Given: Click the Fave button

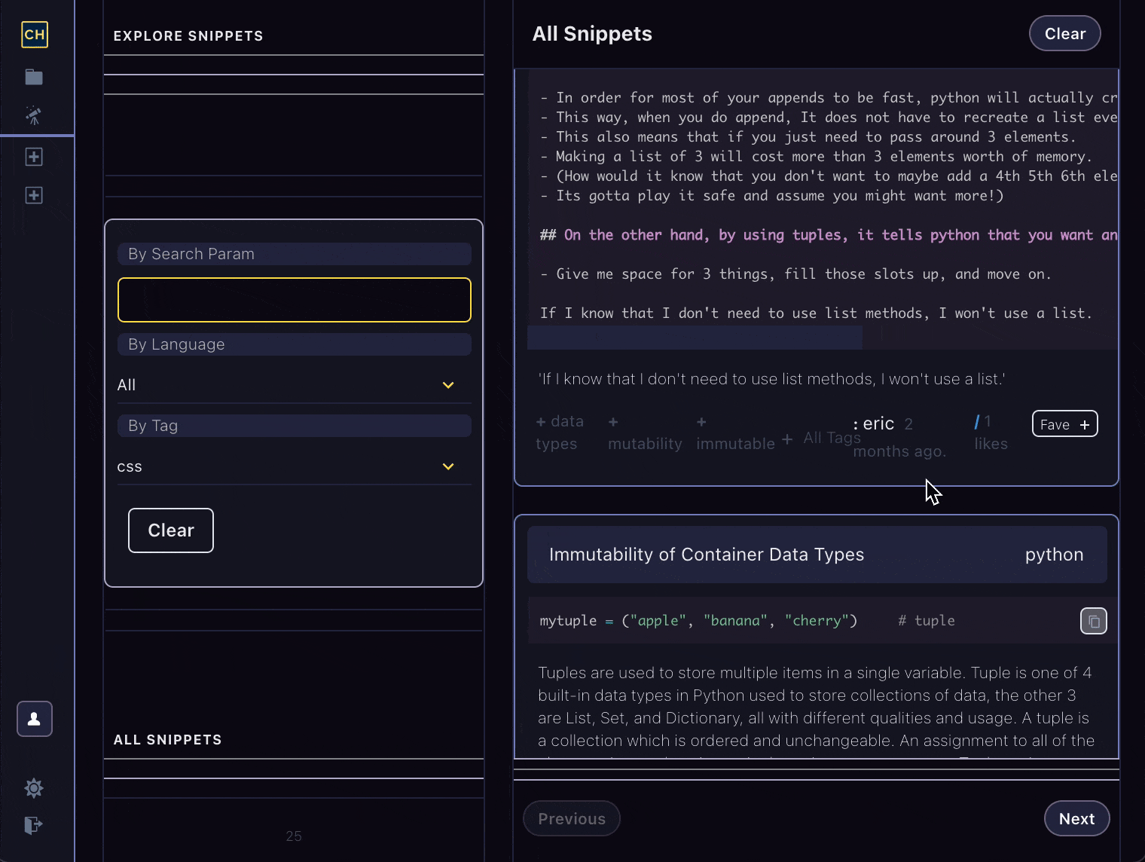Looking at the screenshot, I should coord(1064,424).
